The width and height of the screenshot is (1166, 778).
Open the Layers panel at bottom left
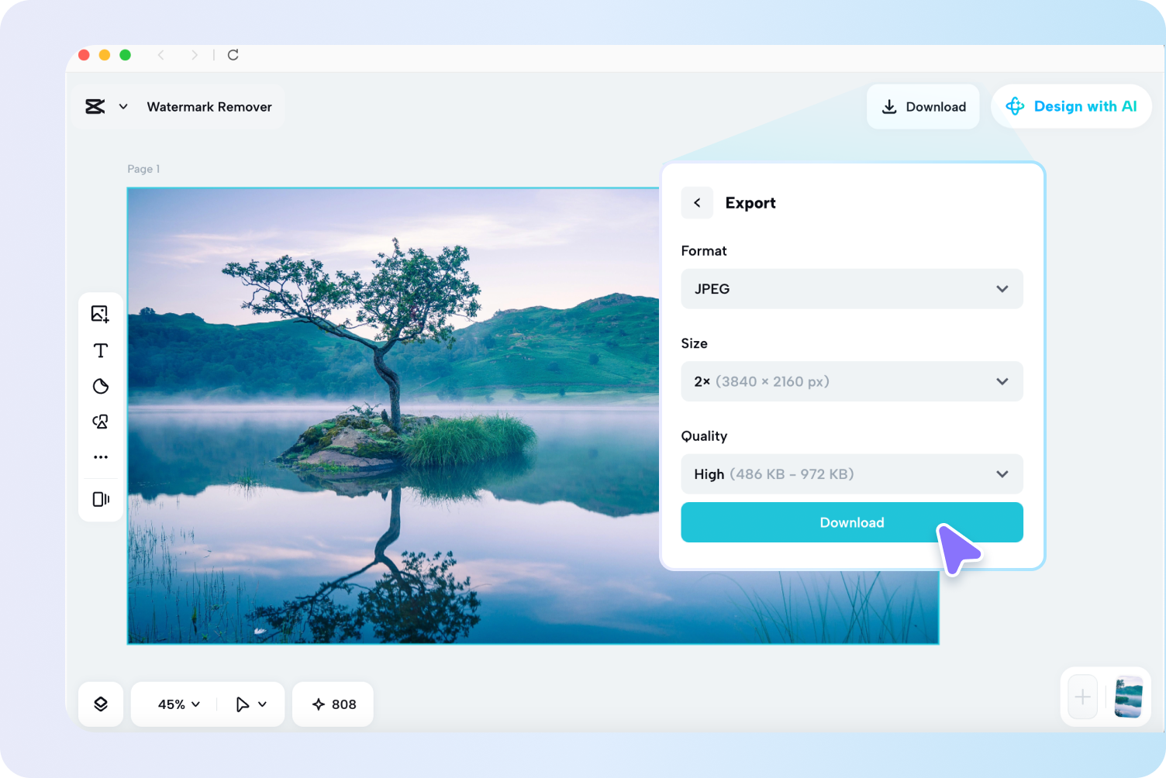pos(100,704)
